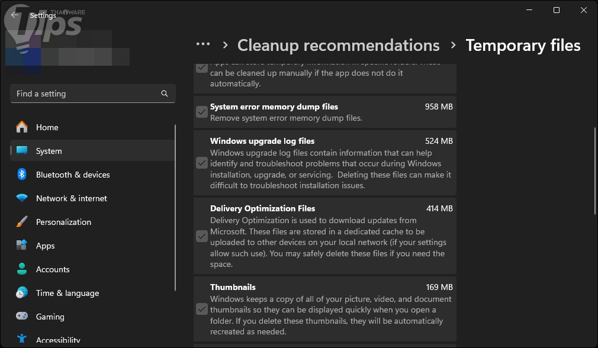Toggle Delivery Optimization Files checkbox
This screenshot has width=598, height=348.
click(202, 236)
